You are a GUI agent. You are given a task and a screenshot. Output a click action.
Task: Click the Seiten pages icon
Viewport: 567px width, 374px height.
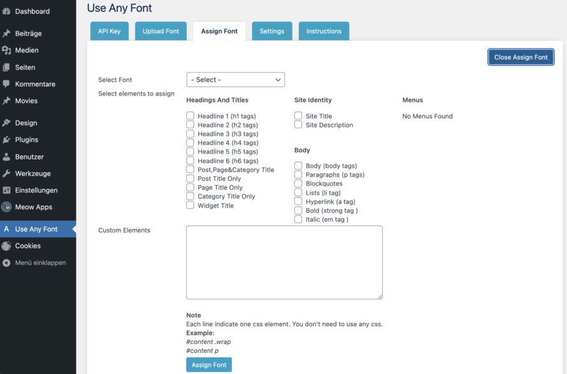click(x=6, y=67)
